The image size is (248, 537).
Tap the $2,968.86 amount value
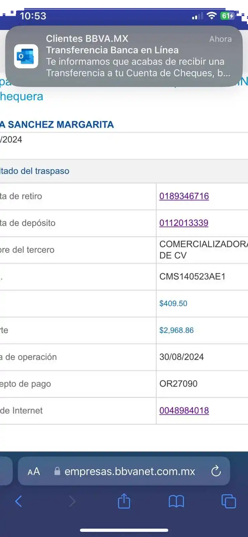[x=177, y=330]
